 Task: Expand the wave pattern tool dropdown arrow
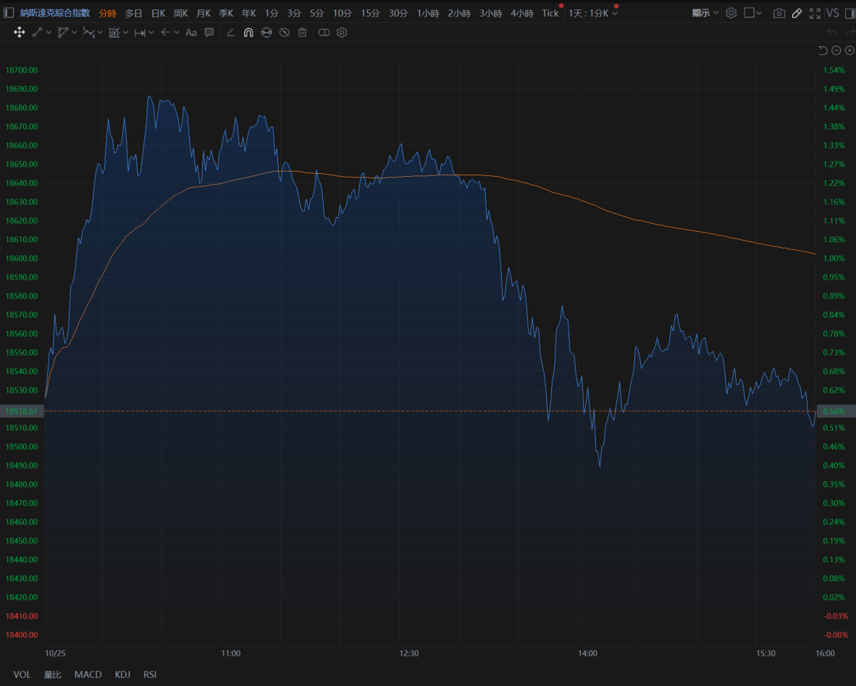point(100,33)
